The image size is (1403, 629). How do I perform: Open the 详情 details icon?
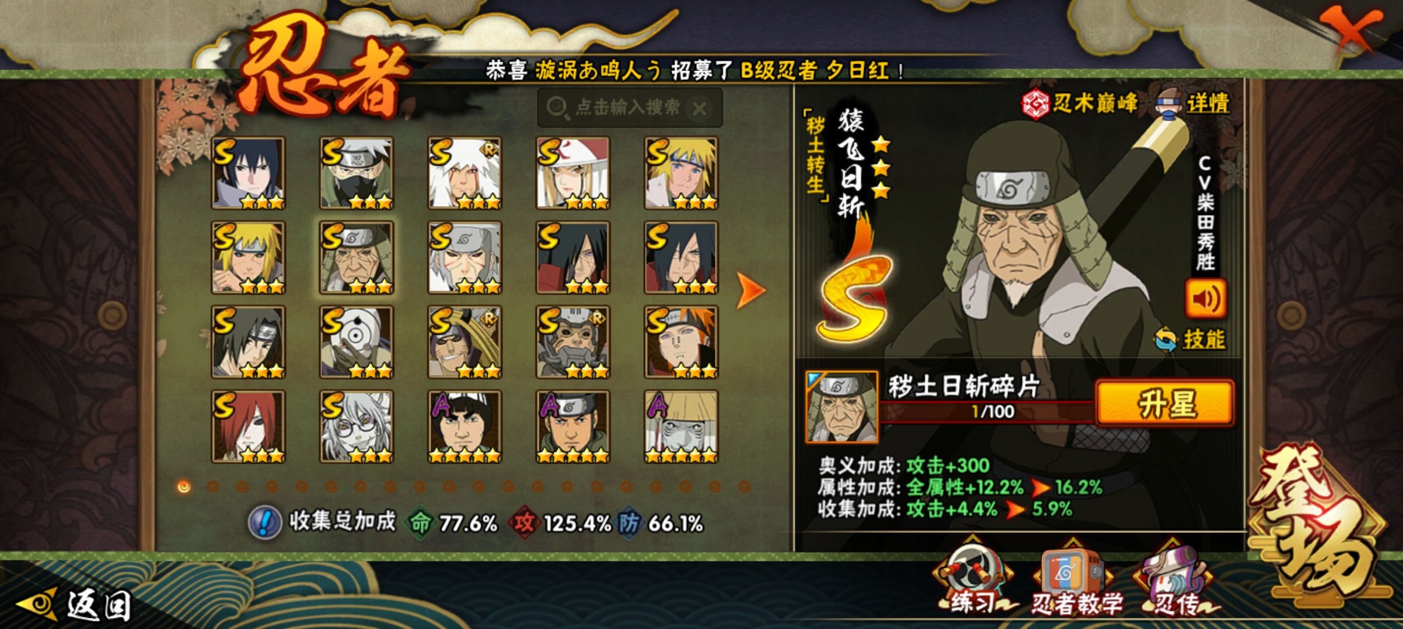click(1170, 103)
